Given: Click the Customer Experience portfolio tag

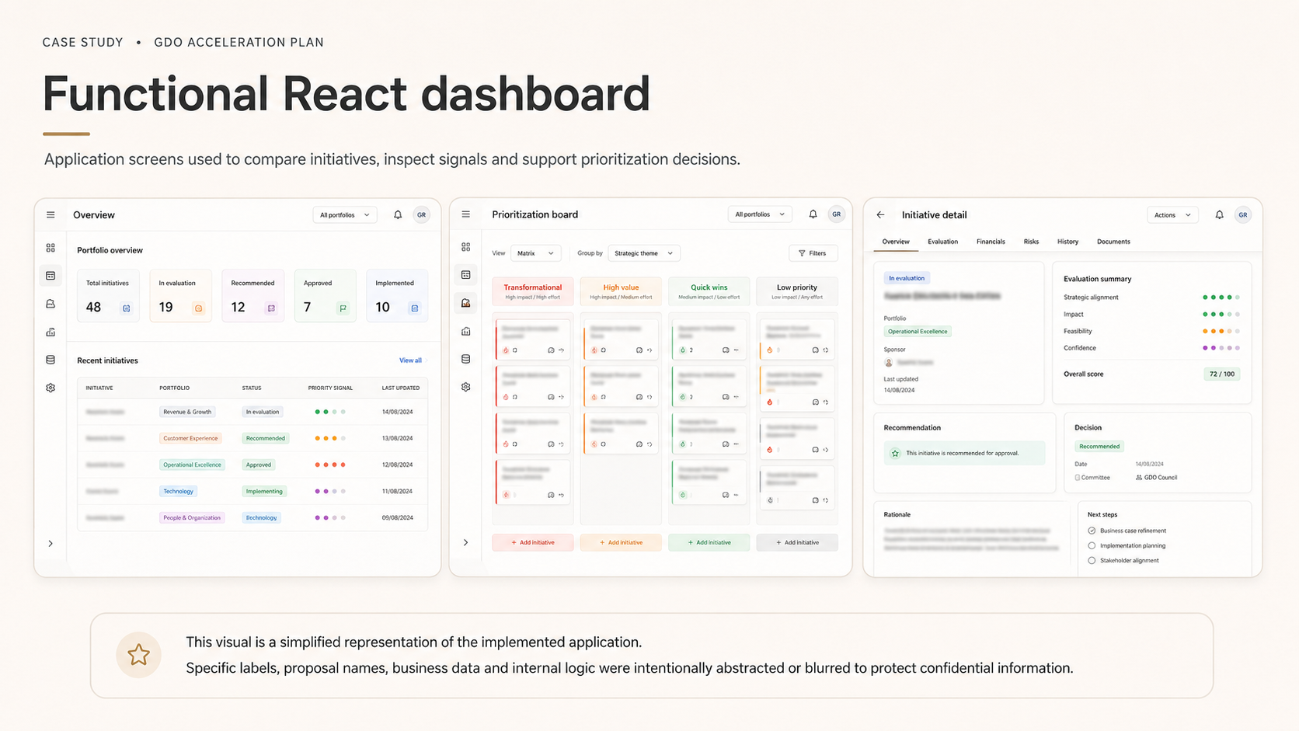Looking at the screenshot, I should pos(190,438).
